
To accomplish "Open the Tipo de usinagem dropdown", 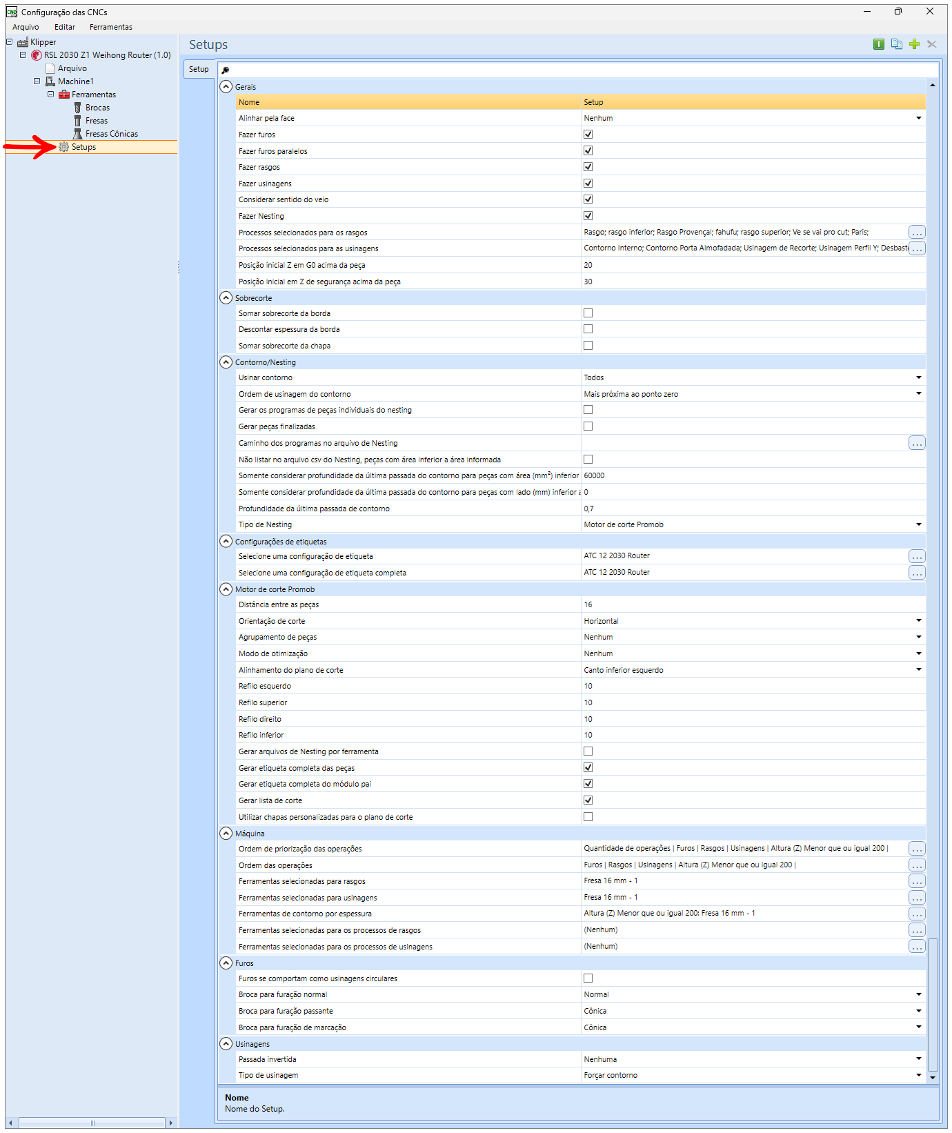I will point(918,1075).
